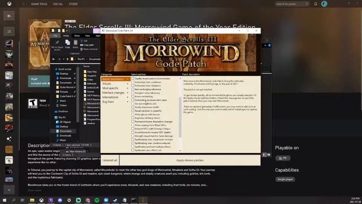Open the View ribbon tab in File Explorer
Image resolution: width=362 pixels, height=204 pixels.
click(88, 36)
